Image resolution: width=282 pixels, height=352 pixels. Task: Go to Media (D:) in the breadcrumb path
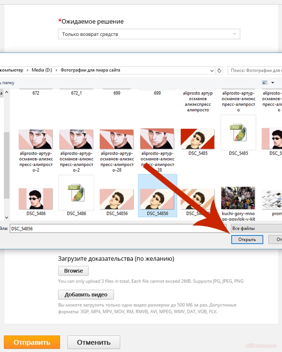[42, 70]
